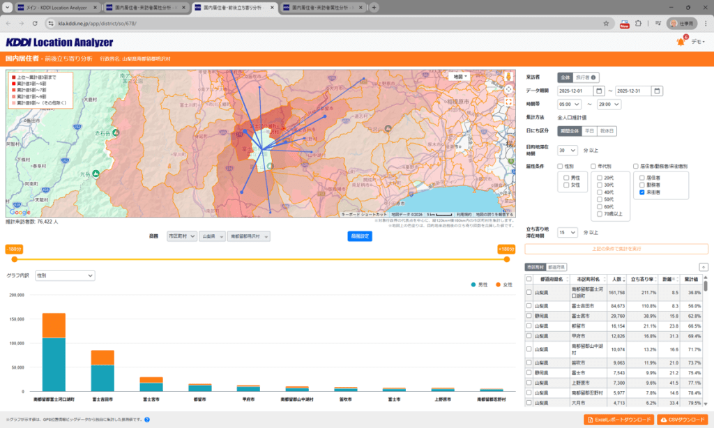The height and width of the screenshot is (428, 714).
Task: Open the notifications bell icon
Action: point(681,42)
